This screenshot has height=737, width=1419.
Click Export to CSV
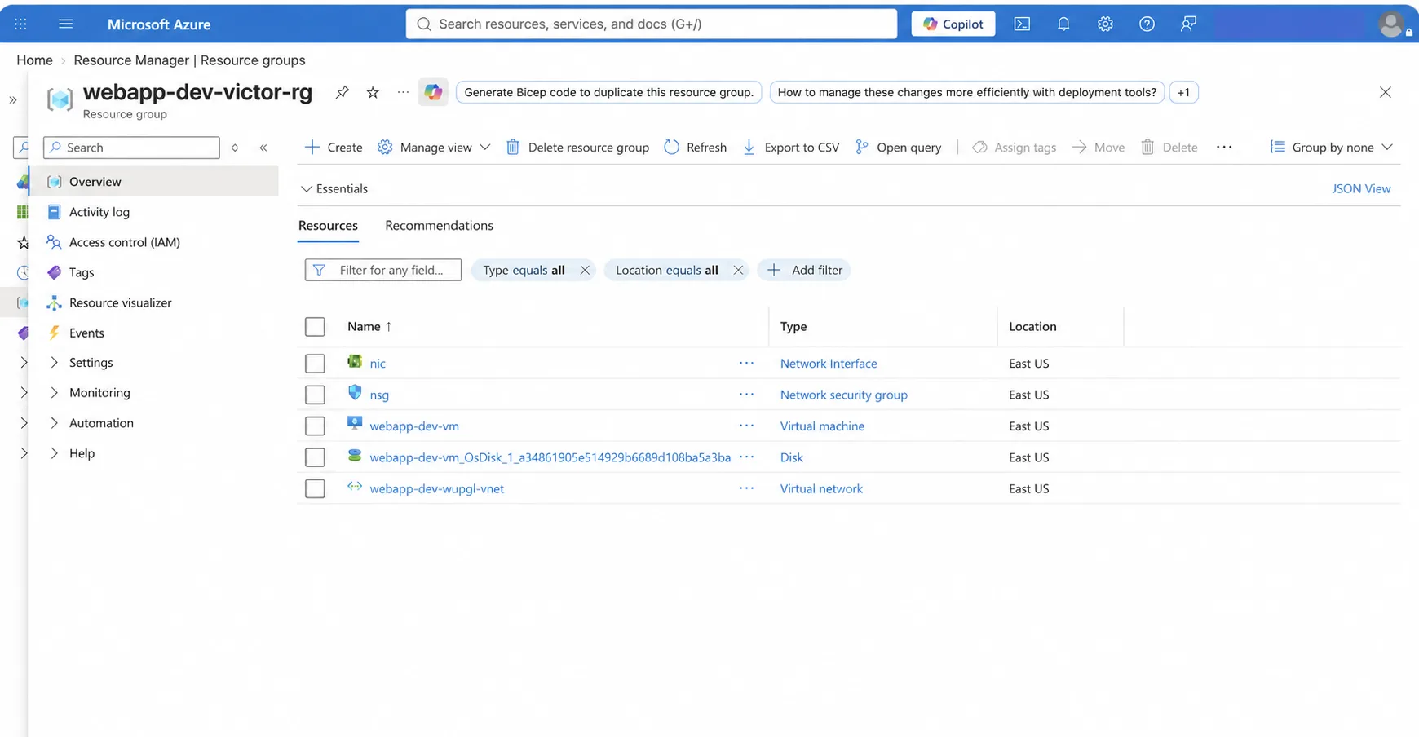790,148
